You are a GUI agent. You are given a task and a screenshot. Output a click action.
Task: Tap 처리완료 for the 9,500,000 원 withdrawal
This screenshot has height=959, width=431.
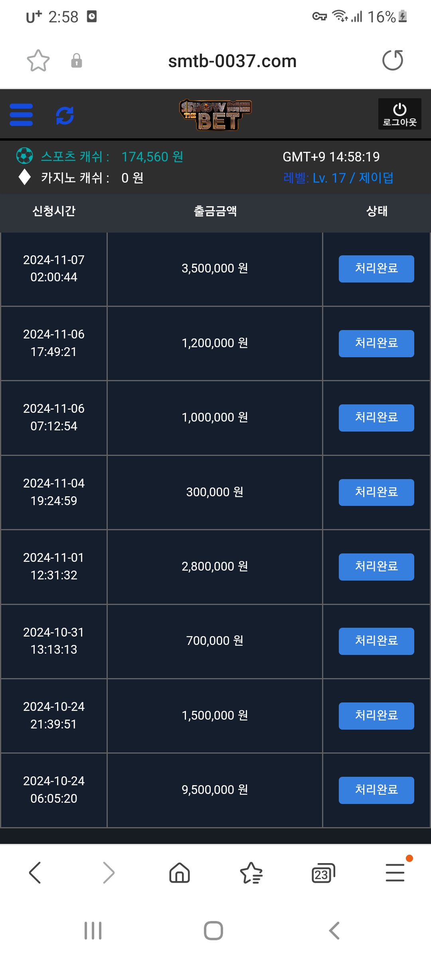376,790
